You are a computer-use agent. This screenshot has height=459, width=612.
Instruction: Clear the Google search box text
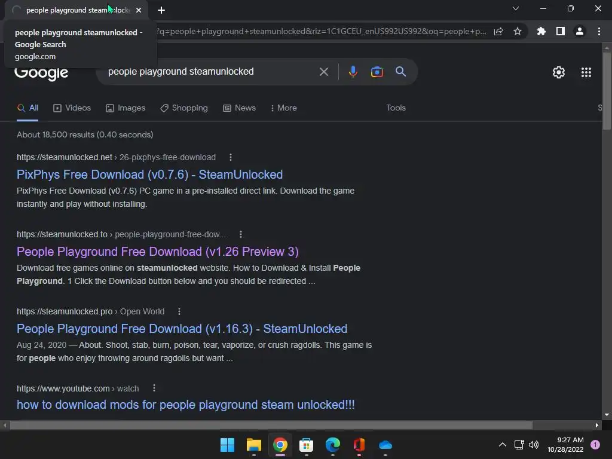point(323,72)
